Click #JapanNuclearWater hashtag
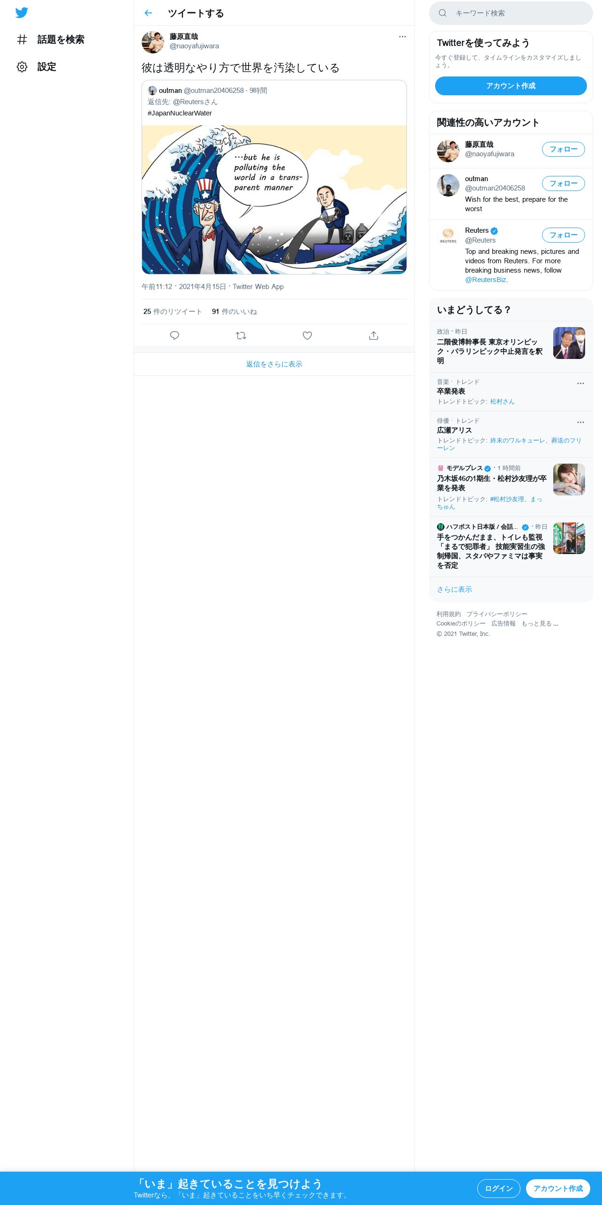The image size is (602, 1205). [x=180, y=113]
